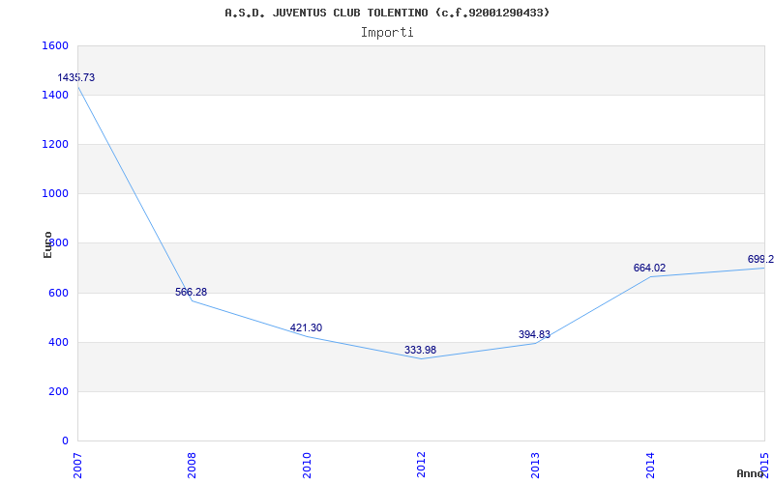Click the Importi subtitle
Viewport: 774px width, 483px height.
(x=387, y=33)
